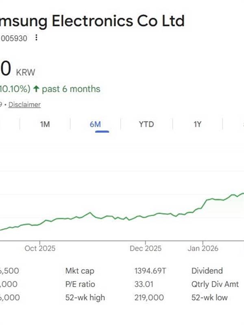Open the three-dot more options menu

(37, 38)
